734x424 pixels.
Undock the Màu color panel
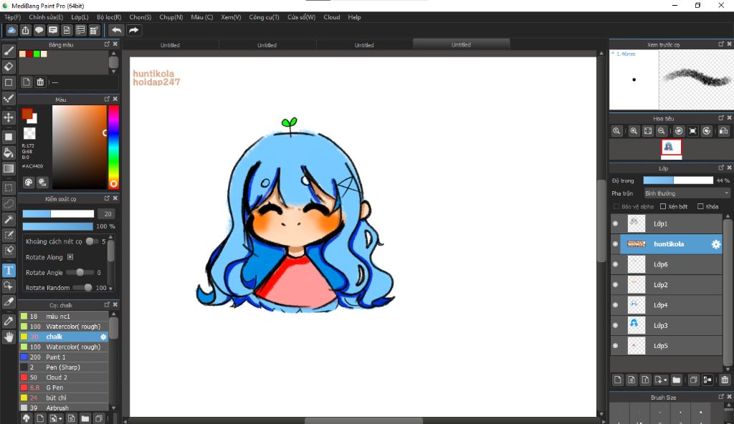[x=107, y=100]
